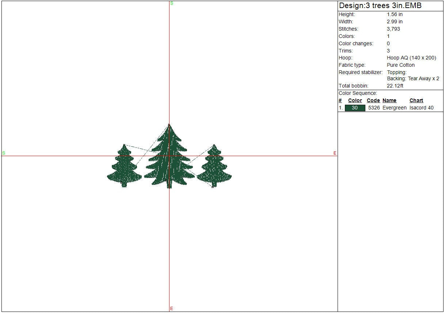Click the green S marker on left edge
This screenshot has width=445, height=313.
pyautogui.click(x=4, y=153)
